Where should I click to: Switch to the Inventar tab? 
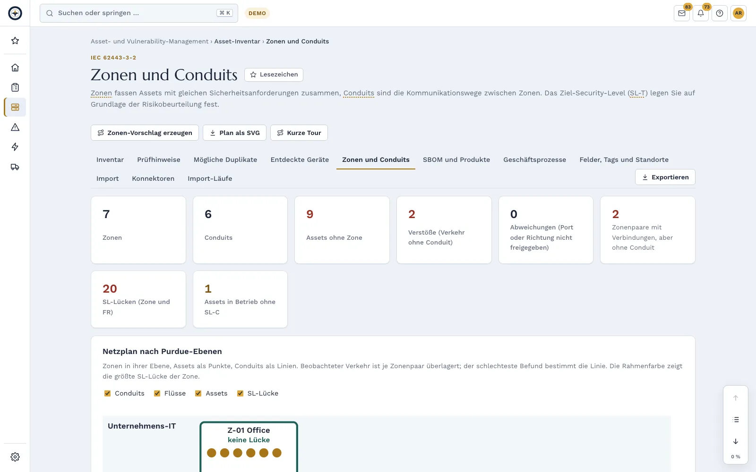pyautogui.click(x=110, y=160)
